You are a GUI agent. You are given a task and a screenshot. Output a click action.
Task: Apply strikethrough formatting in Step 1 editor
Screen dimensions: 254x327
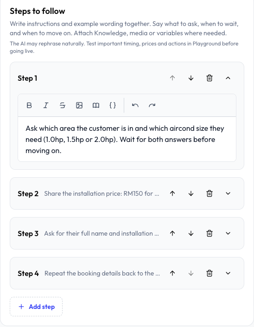pyautogui.click(x=63, y=105)
